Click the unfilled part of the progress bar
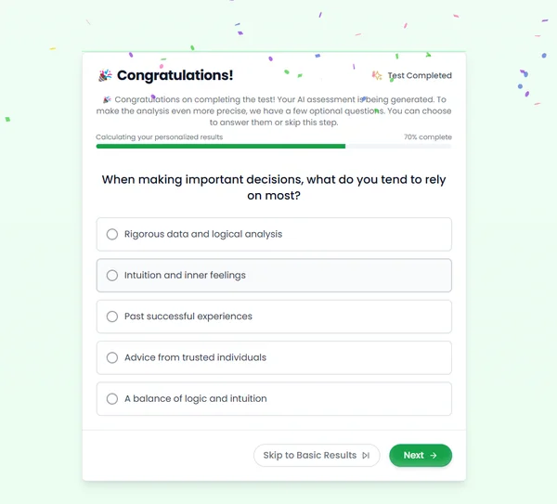The width and height of the screenshot is (557, 504). tap(398, 147)
